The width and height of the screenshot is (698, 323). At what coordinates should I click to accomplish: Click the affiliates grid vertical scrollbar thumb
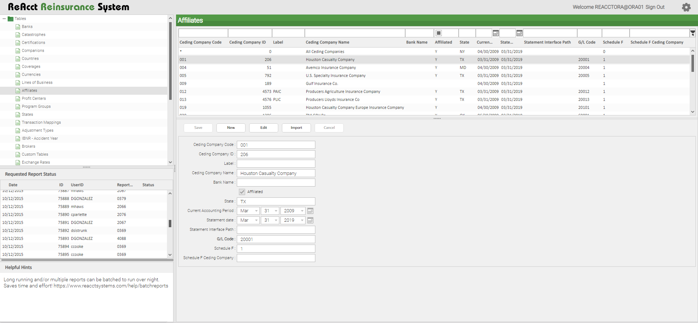[x=693, y=63]
